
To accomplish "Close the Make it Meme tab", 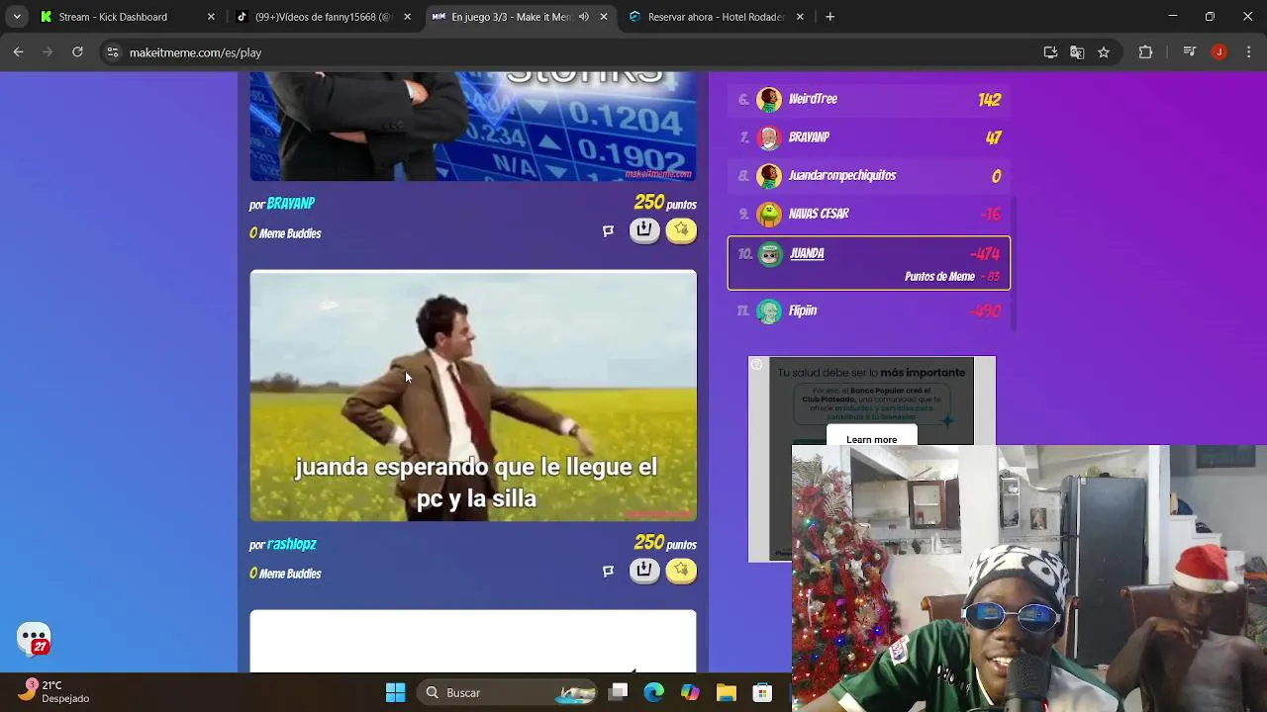I will tap(604, 17).
